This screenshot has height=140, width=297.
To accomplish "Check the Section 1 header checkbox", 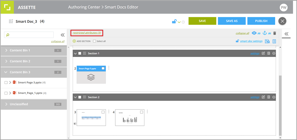I will 80,53.
